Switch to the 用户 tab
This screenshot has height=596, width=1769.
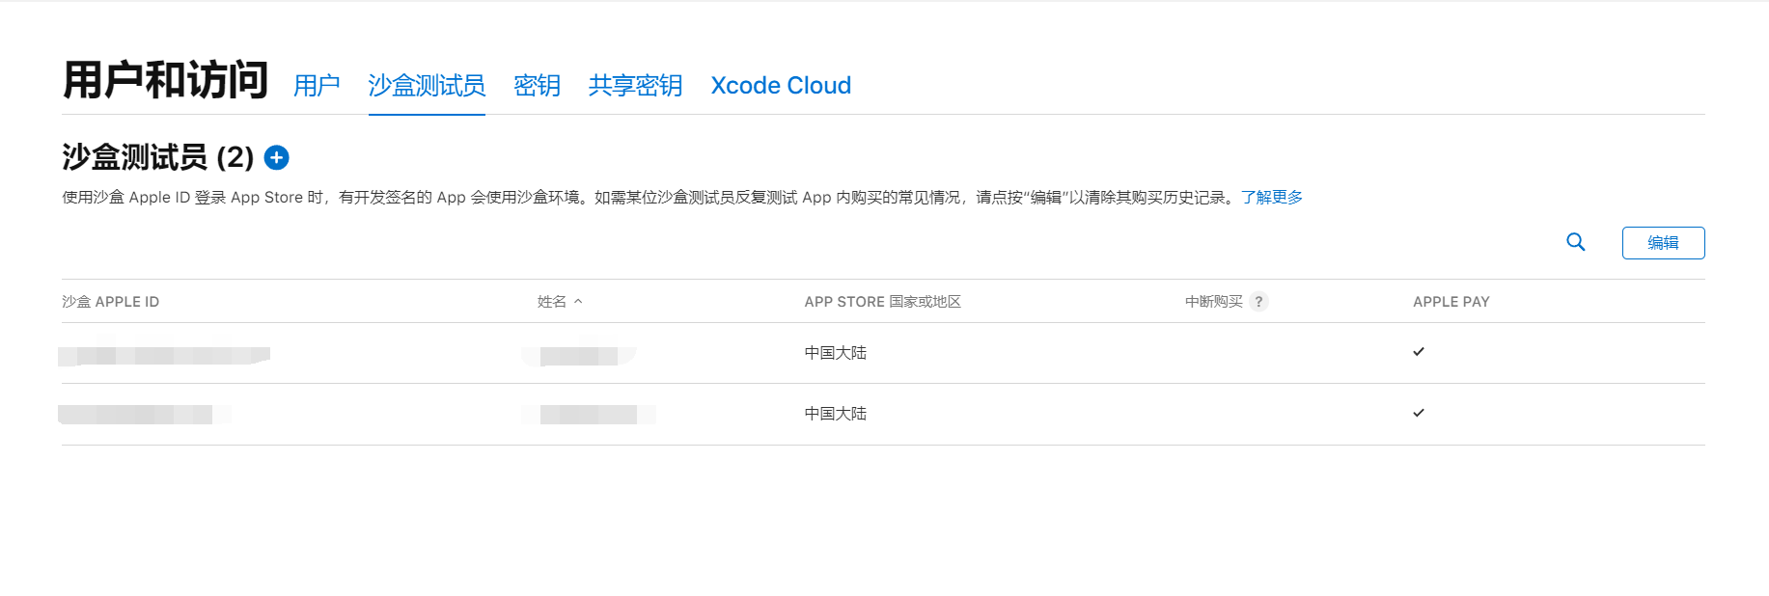click(317, 86)
